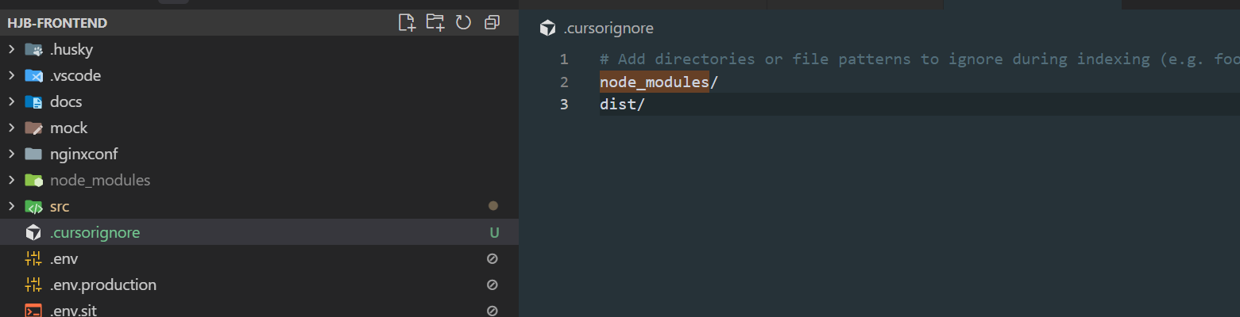Click the .cursorignore breadcrumb file icon
The image size is (1240, 317).
coord(547,29)
